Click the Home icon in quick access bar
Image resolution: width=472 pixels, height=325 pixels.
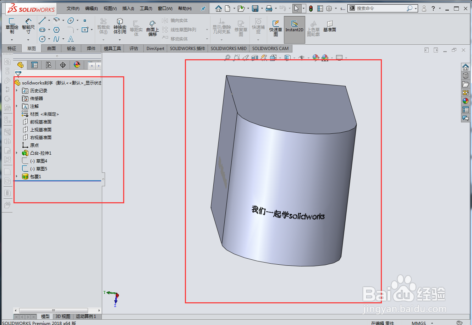(219, 8)
